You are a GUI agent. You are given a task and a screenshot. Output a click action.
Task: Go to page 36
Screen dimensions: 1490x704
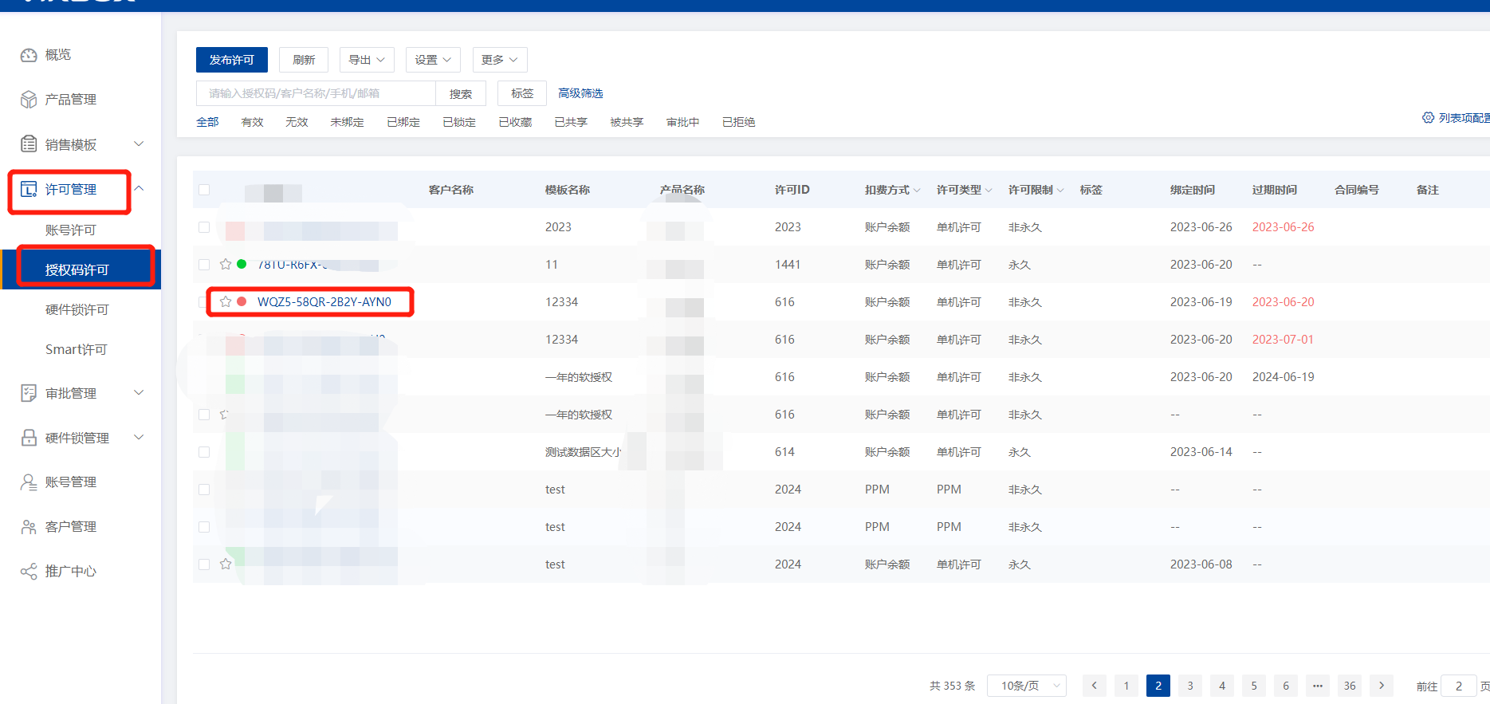tap(1350, 686)
